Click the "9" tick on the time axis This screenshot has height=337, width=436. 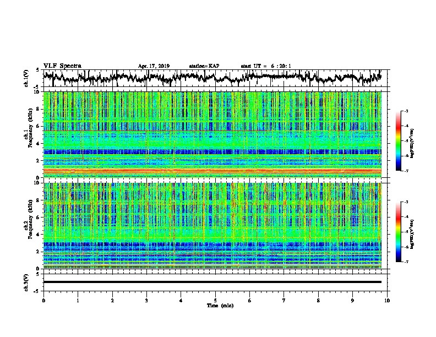click(x=352, y=301)
